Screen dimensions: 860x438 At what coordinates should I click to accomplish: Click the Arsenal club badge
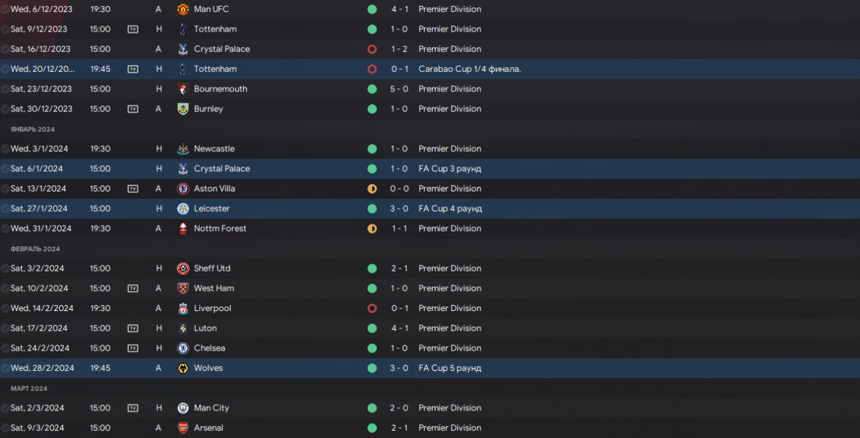(x=183, y=428)
